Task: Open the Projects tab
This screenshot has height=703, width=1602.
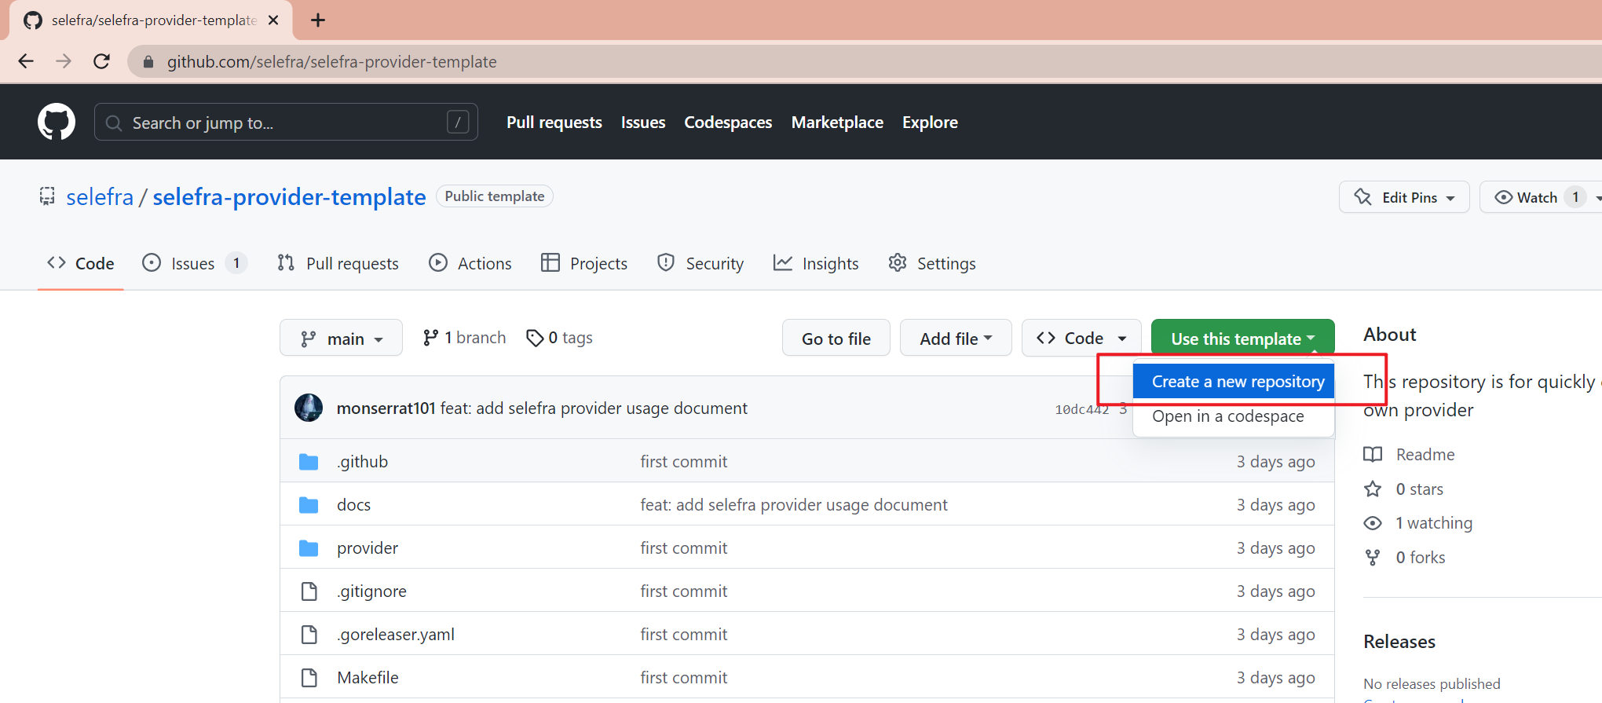Action: pyautogui.click(x=584, y=264)
